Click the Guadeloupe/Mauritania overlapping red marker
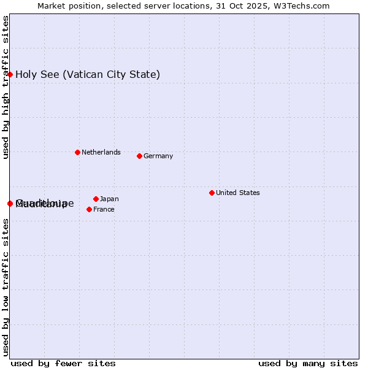Viewport: 368px width, 368px height. tap(10, 203)
